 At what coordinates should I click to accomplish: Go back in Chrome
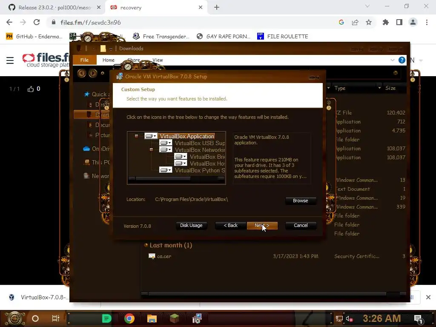point(9,22)
